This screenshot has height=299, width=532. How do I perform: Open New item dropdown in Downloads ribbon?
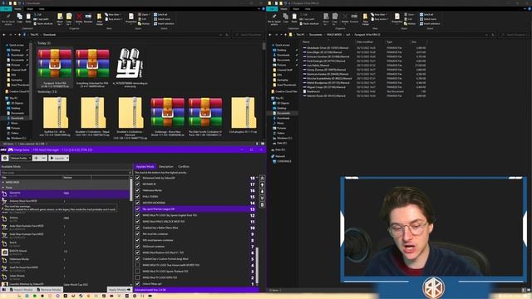(114, 15)
